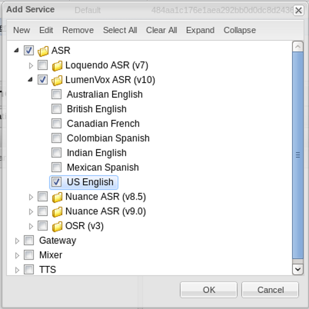Collapse the LumenVox ASR (v10) node
The height and width of the screenshot is (309, 309).
(30, 80)
